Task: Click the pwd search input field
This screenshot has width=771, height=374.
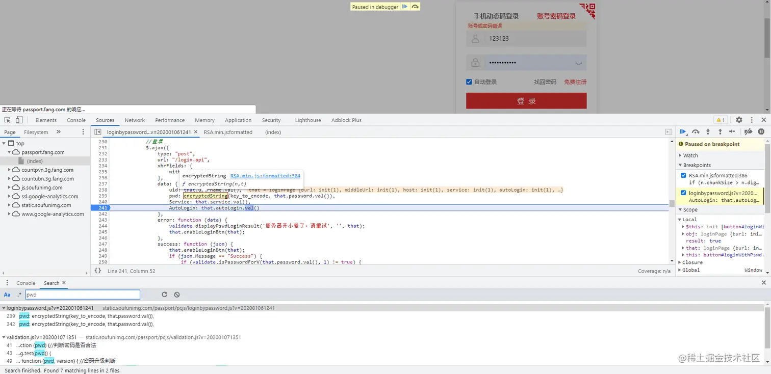Action: point(82,295)
